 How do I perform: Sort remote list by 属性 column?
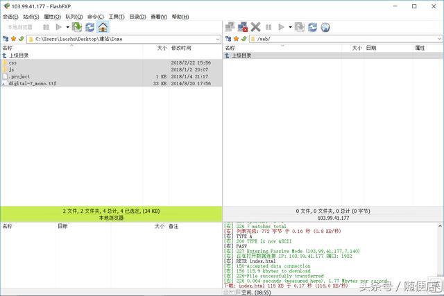pyautogui.click(x=427, y=48)
